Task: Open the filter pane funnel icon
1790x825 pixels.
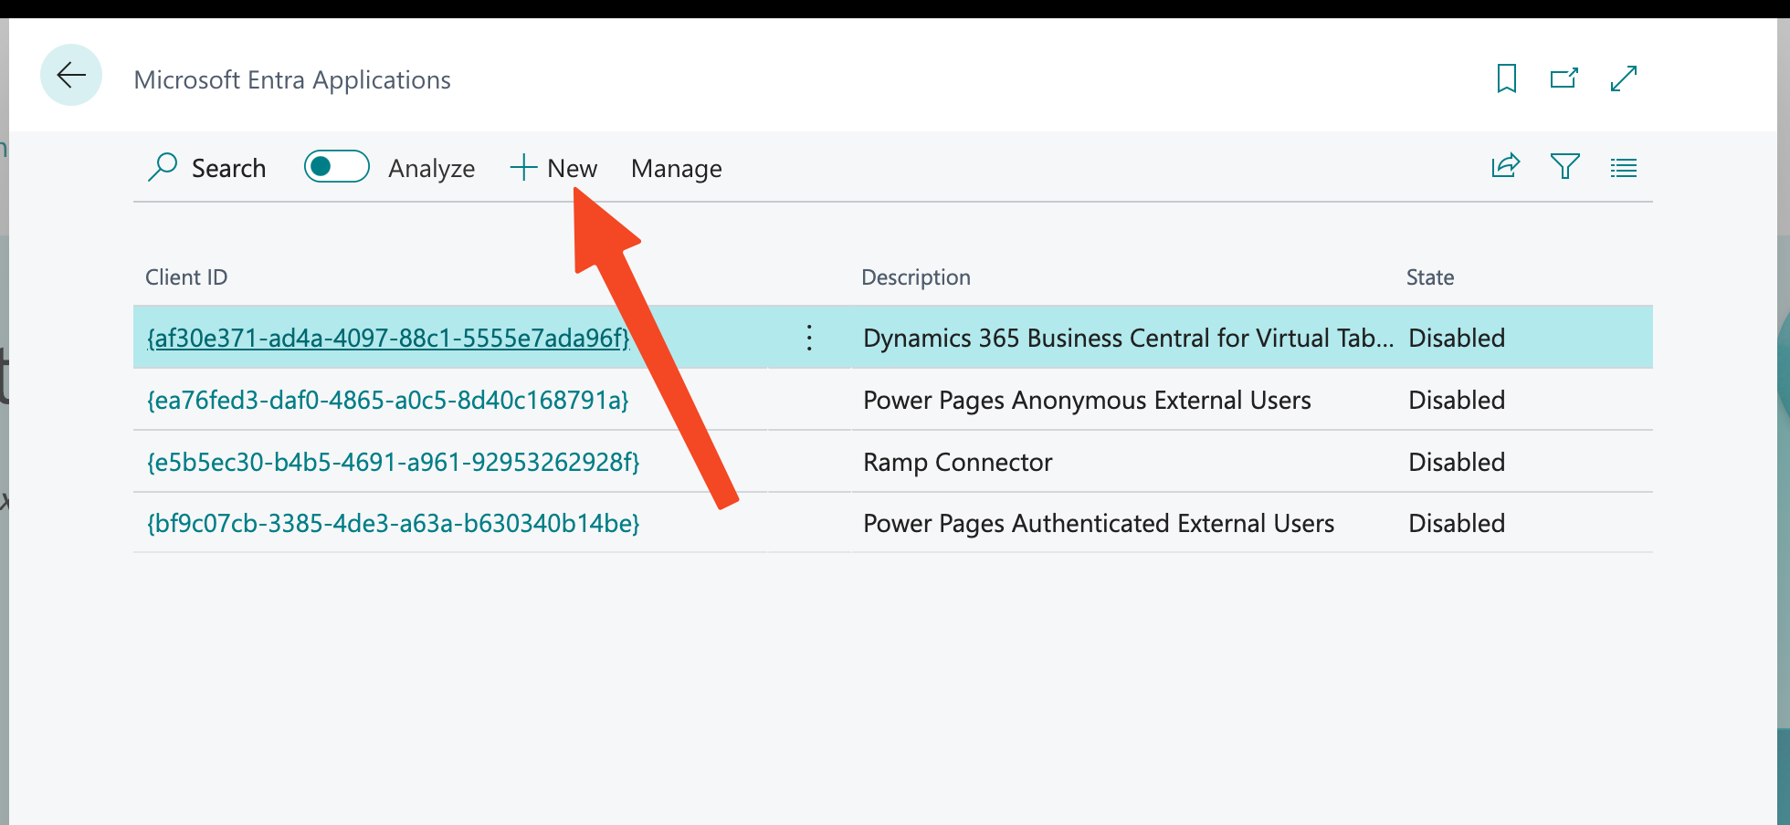Action: tap(1565, 166)
